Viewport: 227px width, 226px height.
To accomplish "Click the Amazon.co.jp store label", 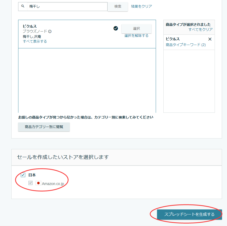I will [53, 184].
